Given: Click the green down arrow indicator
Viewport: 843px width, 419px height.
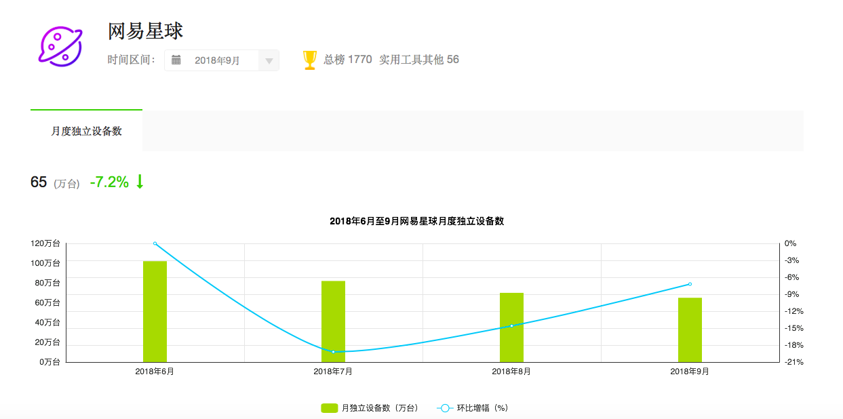Looking at the screenshot, I should (140, 182).
